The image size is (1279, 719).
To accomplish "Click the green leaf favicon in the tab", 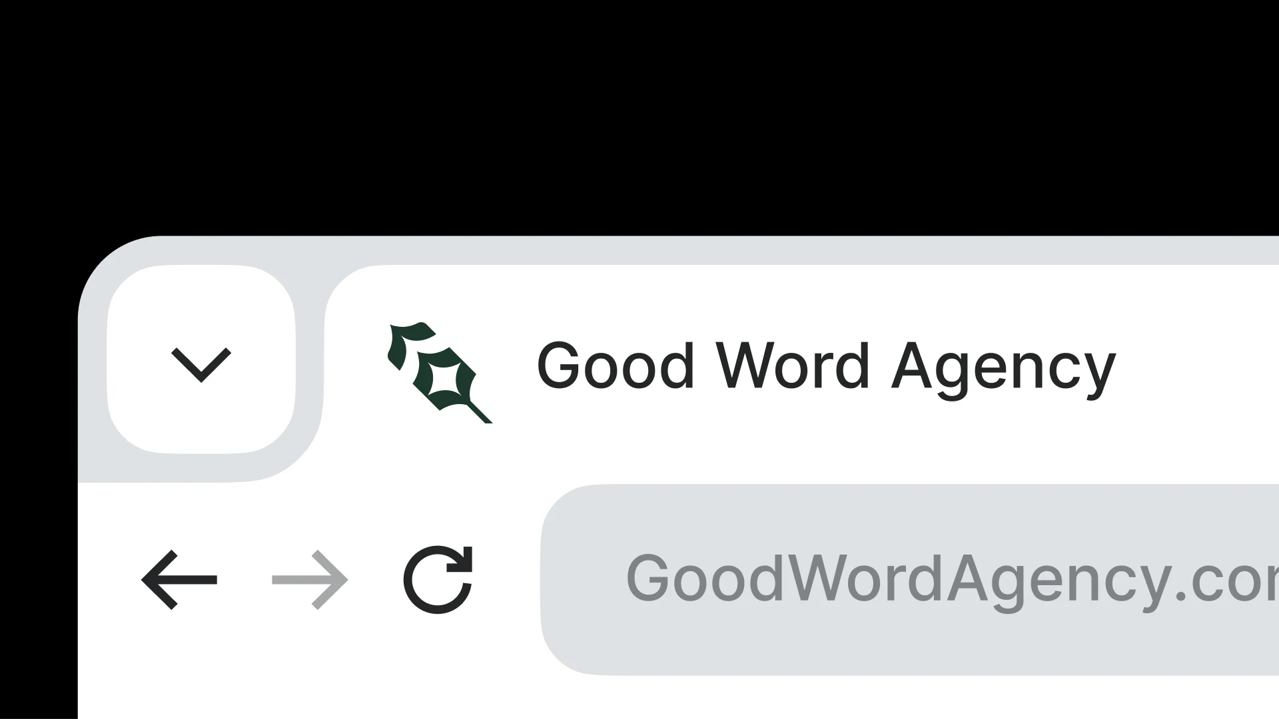I will pyautogui.click(x=440, y=373).
